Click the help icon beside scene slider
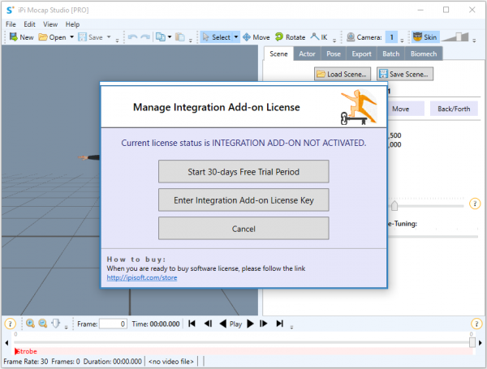 coord(475,204)
